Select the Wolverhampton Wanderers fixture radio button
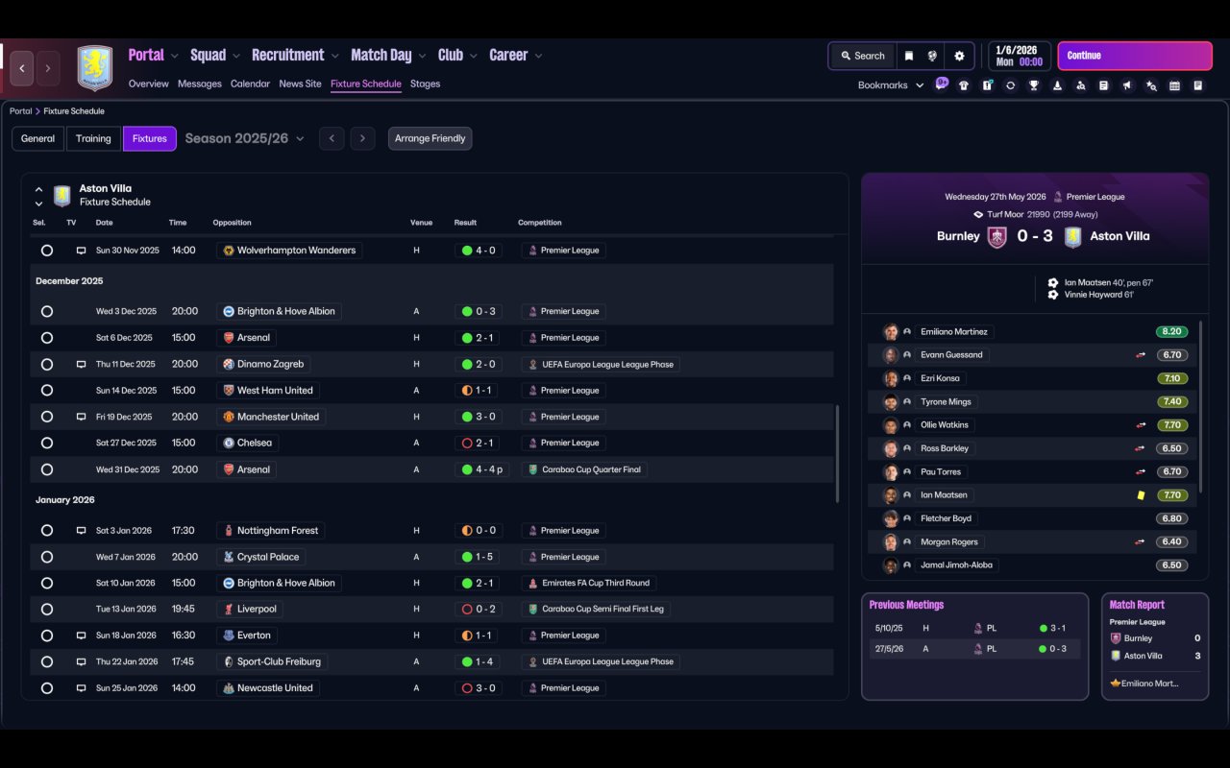The image size is (1230, 768). click(47, 251)
